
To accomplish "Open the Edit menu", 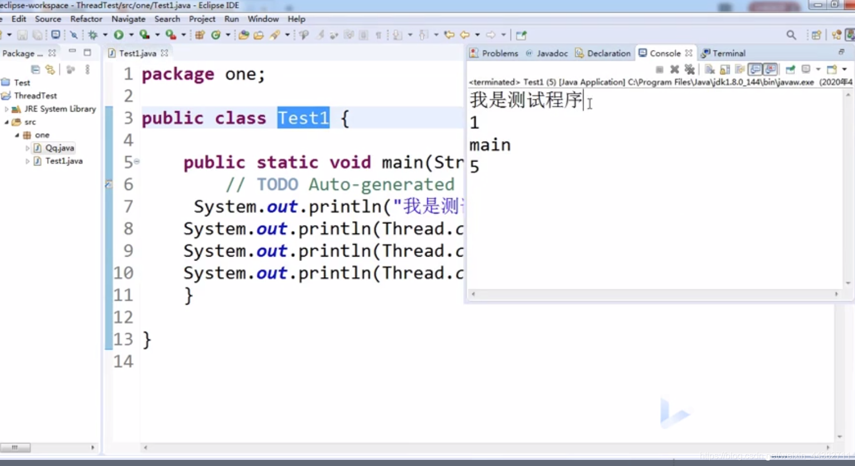I will tap(19, 19).
